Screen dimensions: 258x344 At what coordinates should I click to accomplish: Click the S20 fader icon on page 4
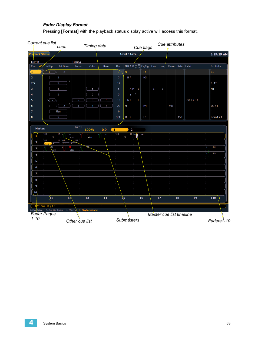coord(208,154)
